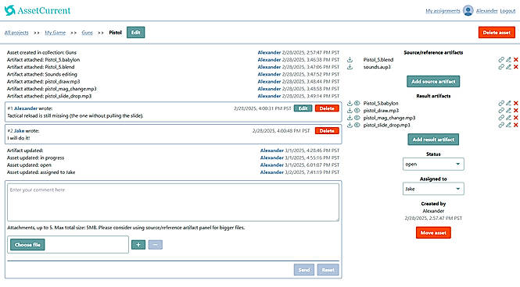Download pistol_draw.mp3

point(350,111)
